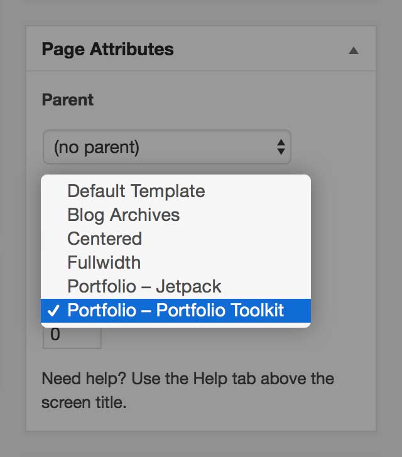Click the "screen title." line of help text

coord(84,403)
